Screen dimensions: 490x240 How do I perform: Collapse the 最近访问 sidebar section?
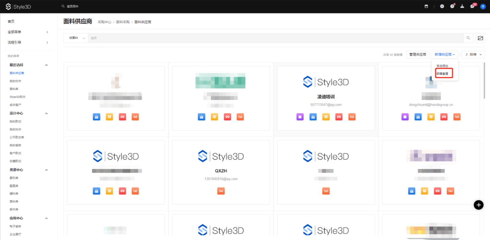point(46,65)
